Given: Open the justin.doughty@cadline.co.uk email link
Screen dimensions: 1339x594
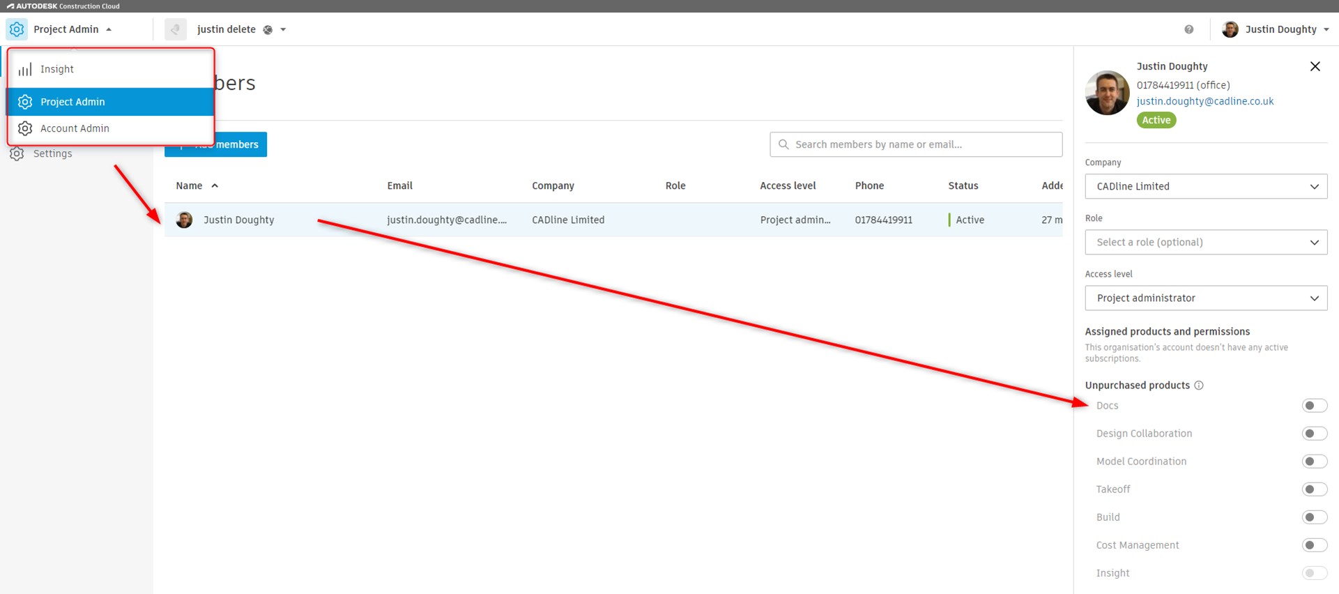Looking at the screenshot, I should pyautogui.click(x=1204, y=101).
